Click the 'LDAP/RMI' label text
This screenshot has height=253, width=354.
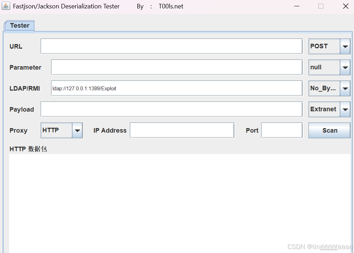tap(25, 88)
